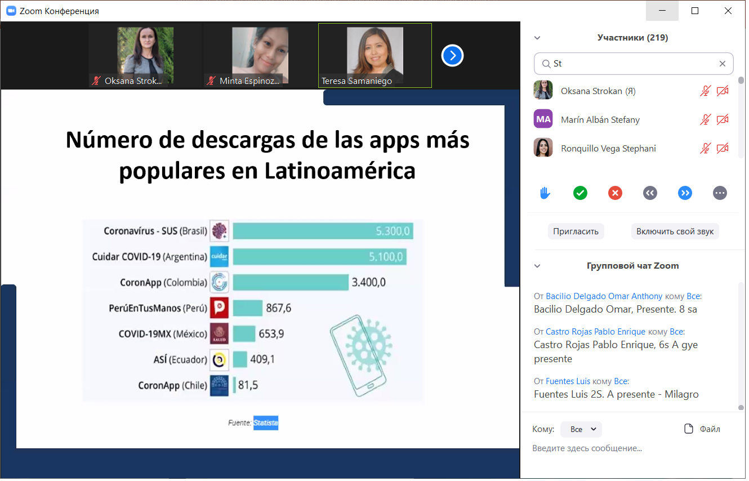This screenshot has height=481, width=749.
Task: Click chat message 'Bacilio Delgado Omar, Presente. 8 sa'
Action: (616, 309)
